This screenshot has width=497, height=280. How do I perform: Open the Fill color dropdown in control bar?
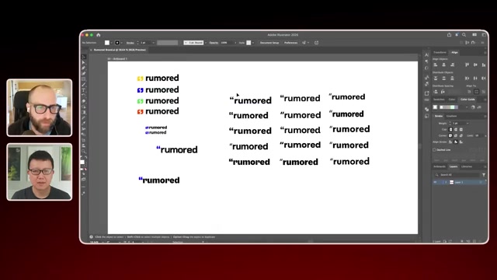pos(112,43)
